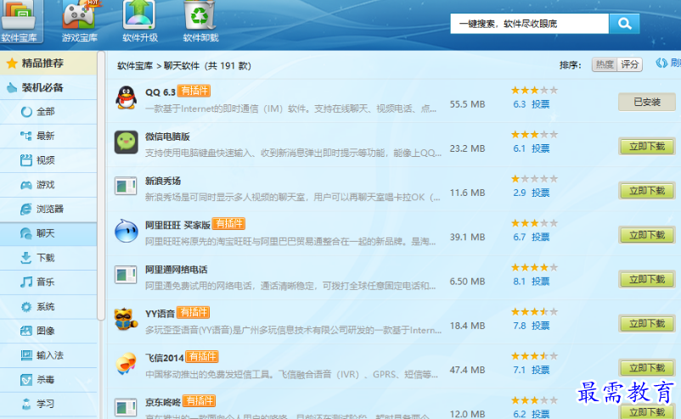681x419 pixels.
Task: Open the 输入法 input method category
Action: (48, 355)
